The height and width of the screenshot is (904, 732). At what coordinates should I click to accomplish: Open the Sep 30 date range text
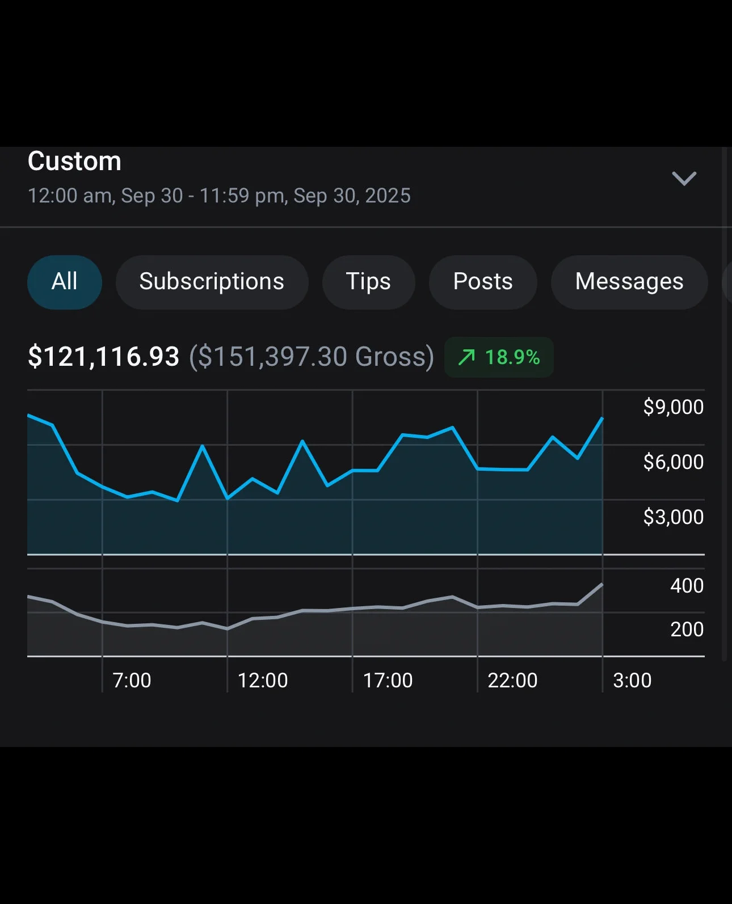coord(219,196)
